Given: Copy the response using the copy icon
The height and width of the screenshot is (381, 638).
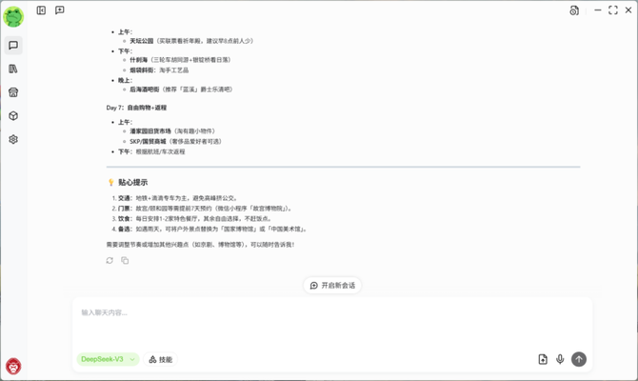Looking at the screenshot, I should coord(125,260).
